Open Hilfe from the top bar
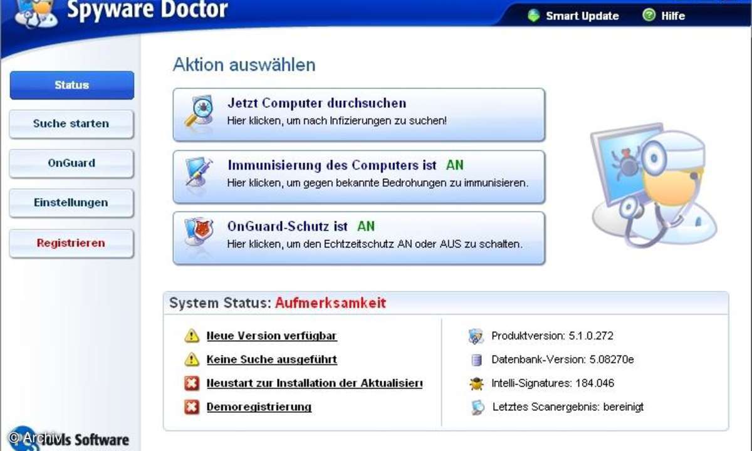Screen dimensions: 752x451 [673, 16]
